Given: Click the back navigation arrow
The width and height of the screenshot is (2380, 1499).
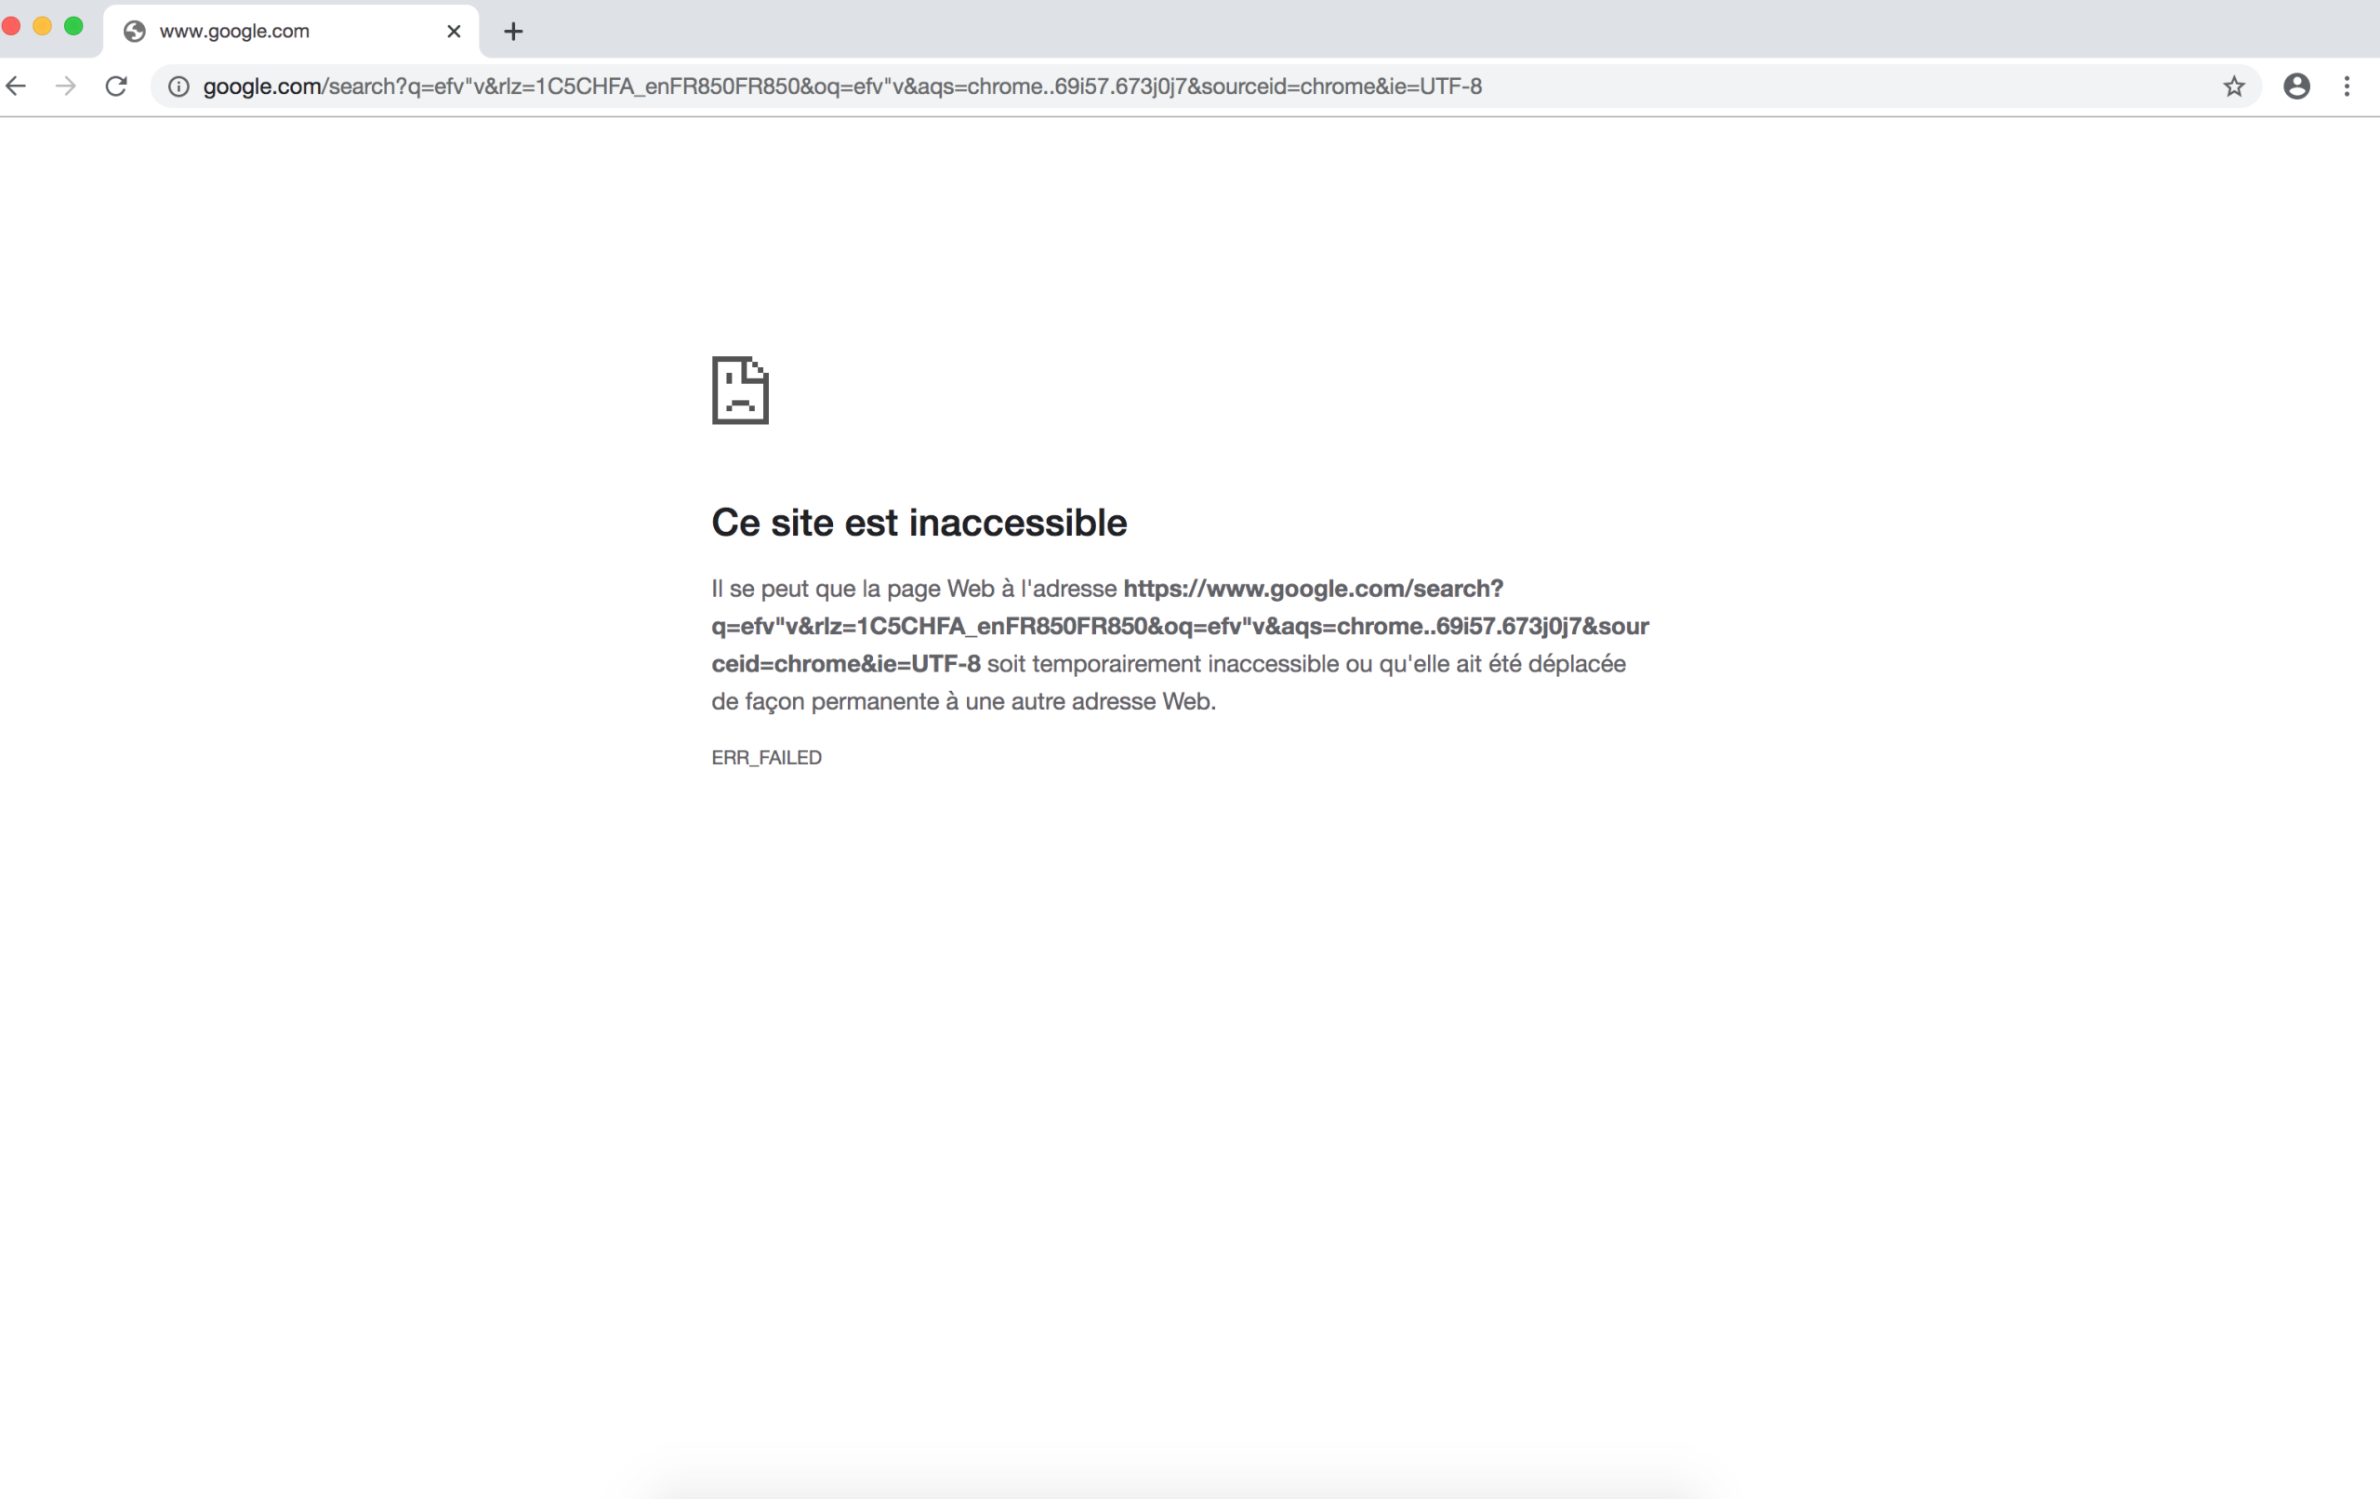Looking at the screenshot, I should pos(16,87).
